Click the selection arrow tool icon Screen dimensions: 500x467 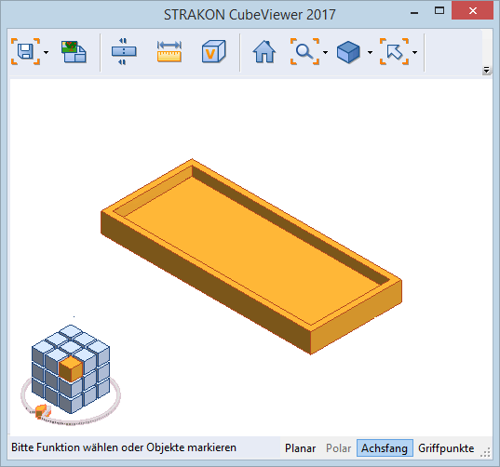(394, 52)
